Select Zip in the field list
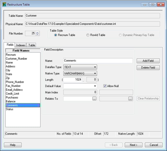Screen dimensions: 167x151 click(x=23, y=78)
